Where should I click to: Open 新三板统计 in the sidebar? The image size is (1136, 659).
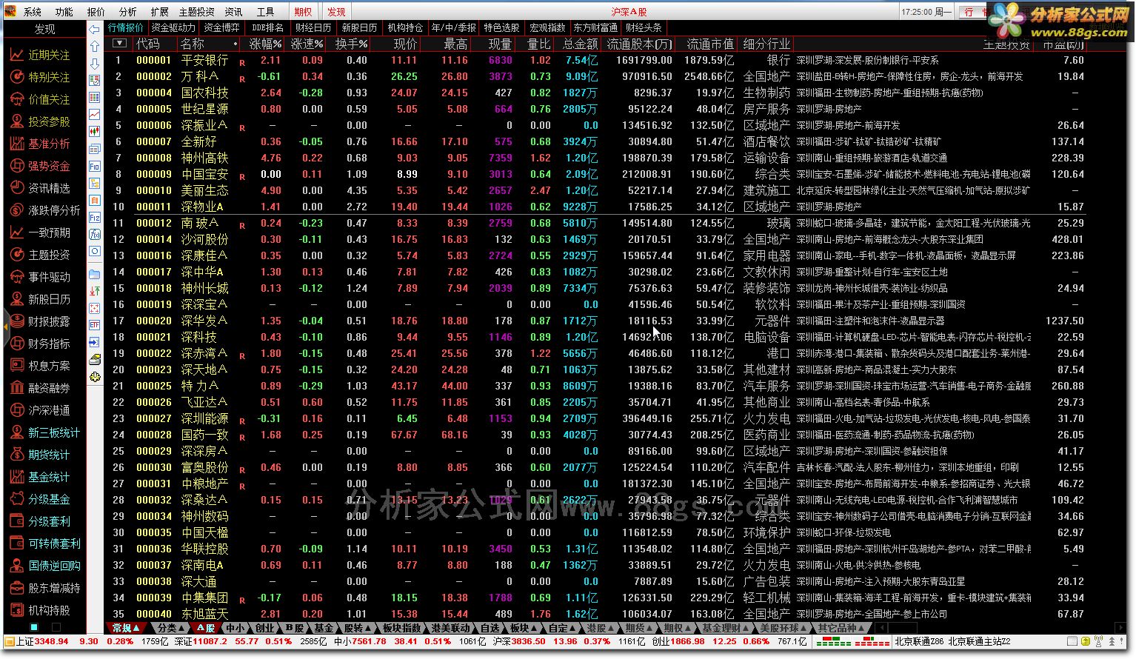44,432
